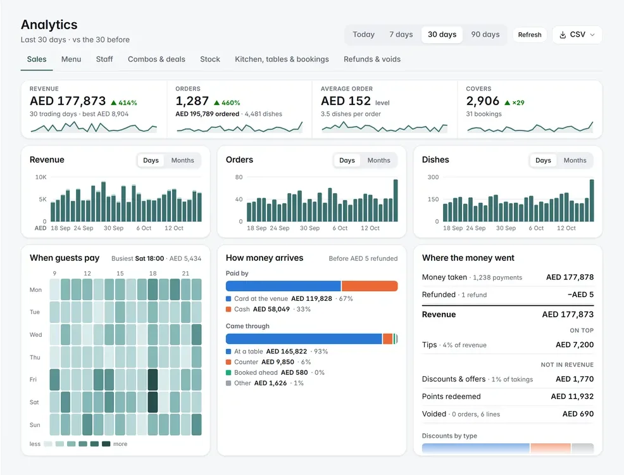Click the AED 152 average order value
Image resolution: width=624 pixels, height=475 pixels.
pos(346,101)
